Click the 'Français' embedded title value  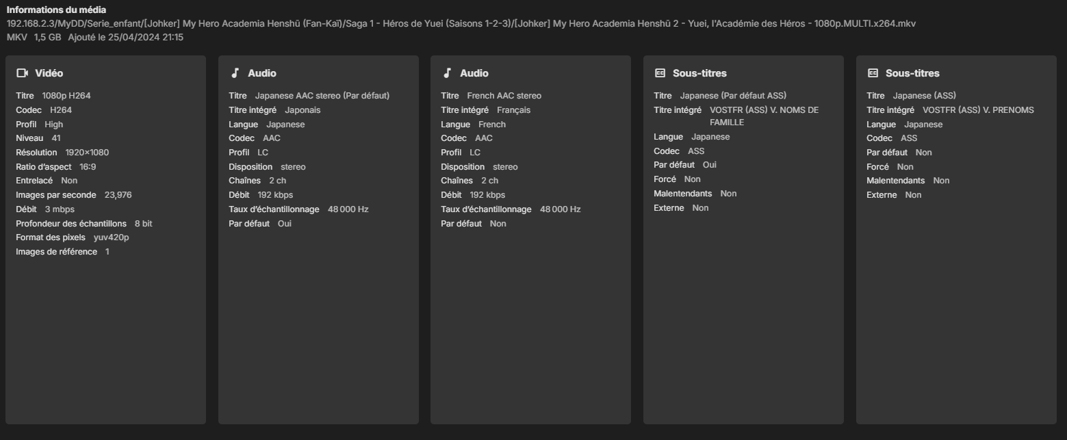(x=513, y=110)
